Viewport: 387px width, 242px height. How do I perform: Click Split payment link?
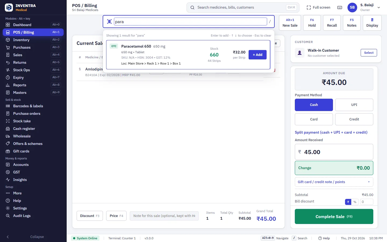pyautogui.click(x=331, y=132)
